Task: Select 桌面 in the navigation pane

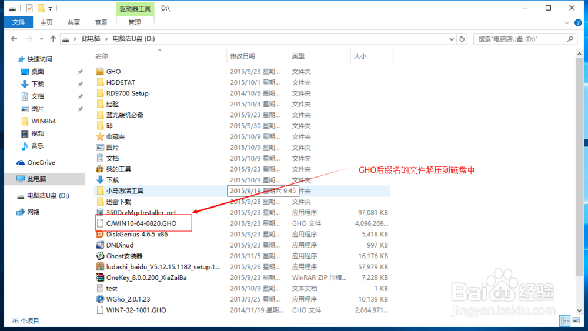Action: click(38, 72)
